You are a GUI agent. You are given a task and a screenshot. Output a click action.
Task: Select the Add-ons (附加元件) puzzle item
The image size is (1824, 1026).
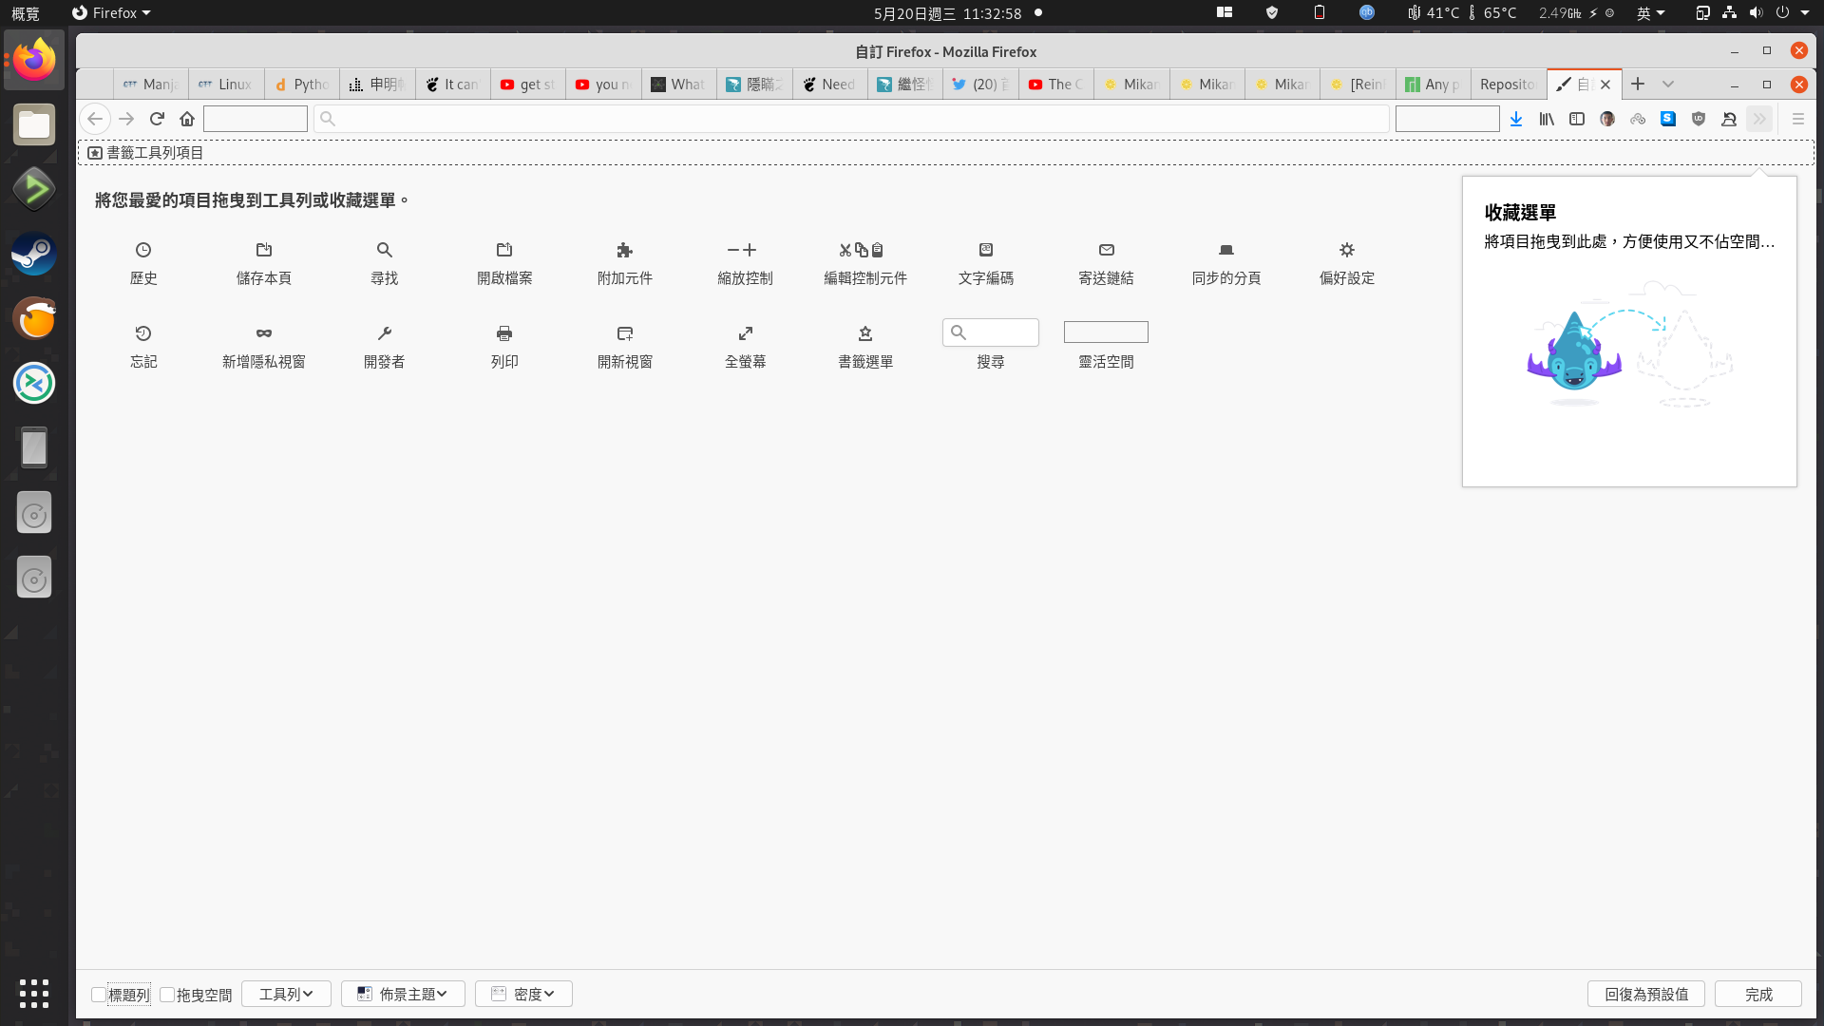pos(625,263)
